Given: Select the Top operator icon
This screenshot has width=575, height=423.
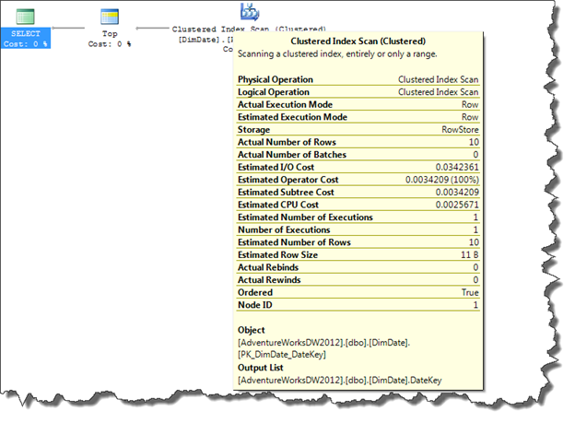Looking at the screenshot, I should coord(109,16).
